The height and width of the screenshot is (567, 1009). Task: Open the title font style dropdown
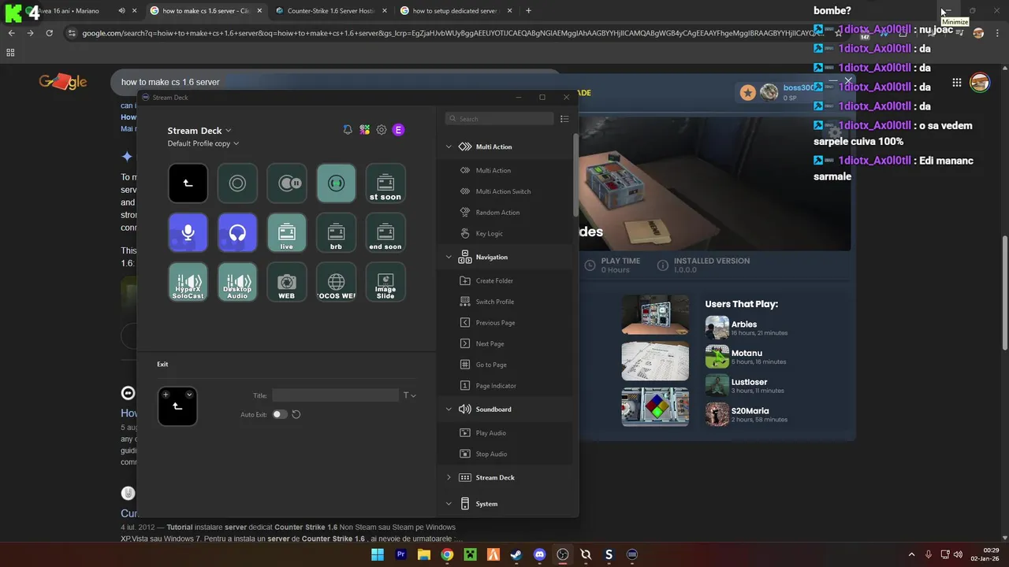point(410,395)
